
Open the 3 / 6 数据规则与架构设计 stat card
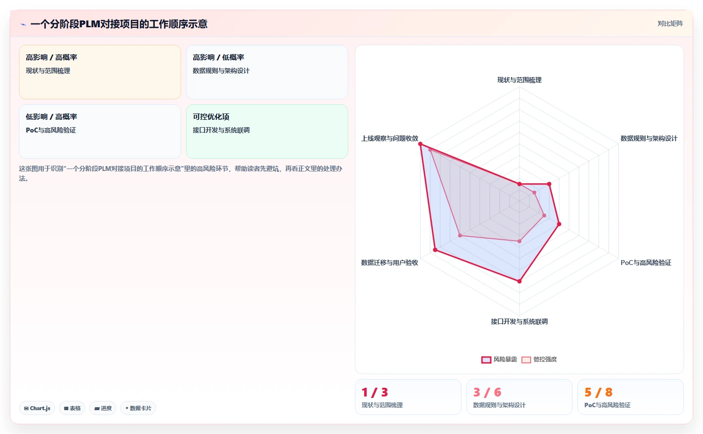[x=519, y=397]
